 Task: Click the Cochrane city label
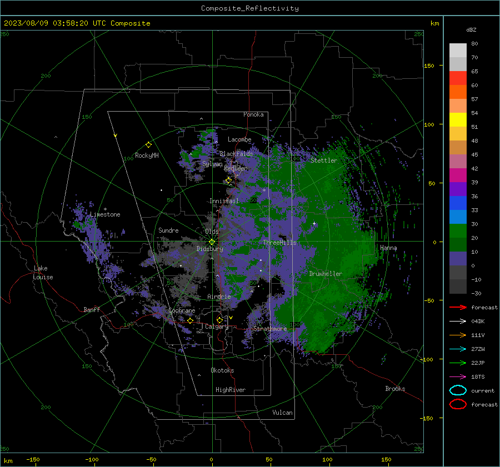[182, 310]
